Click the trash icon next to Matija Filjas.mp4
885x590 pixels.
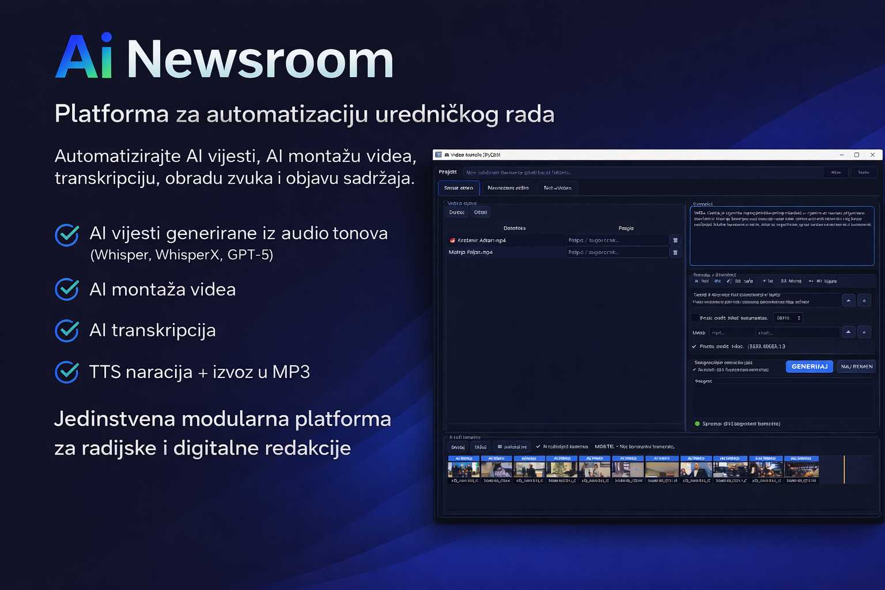pos(675,252)
